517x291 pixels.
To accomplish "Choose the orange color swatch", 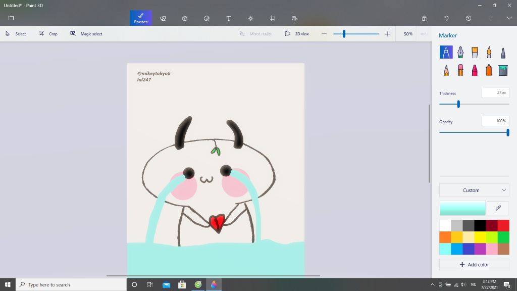I will tap(445, 237).
